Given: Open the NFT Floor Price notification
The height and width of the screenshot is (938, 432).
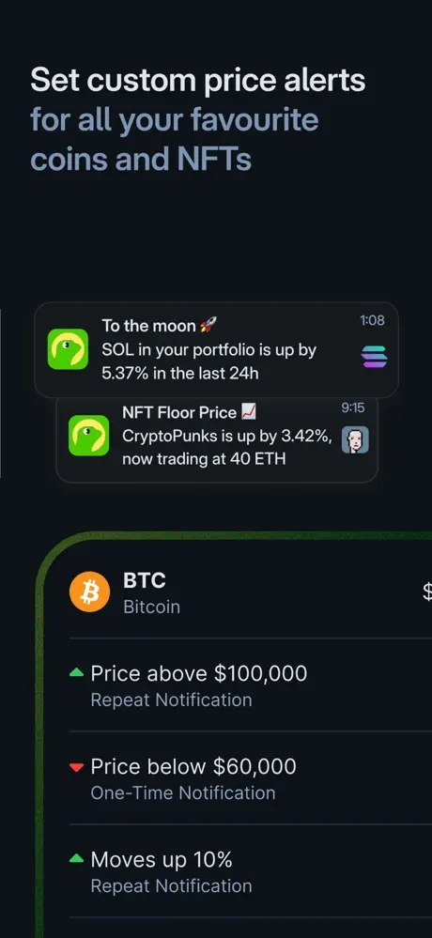Looking at the screenshot, I should tap(217, 439).
